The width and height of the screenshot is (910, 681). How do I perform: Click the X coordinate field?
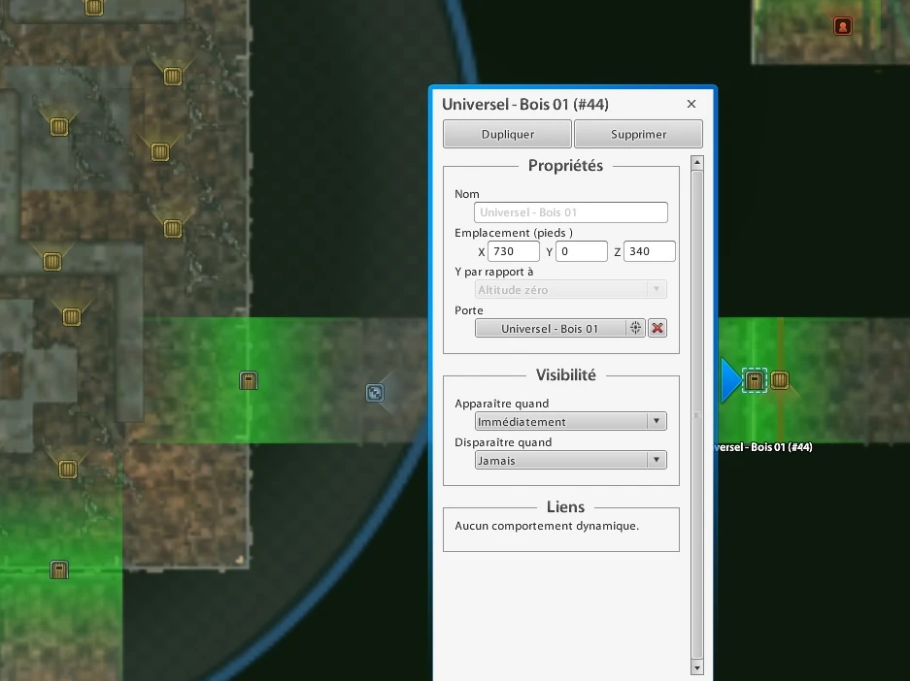(x=514, y=251)
